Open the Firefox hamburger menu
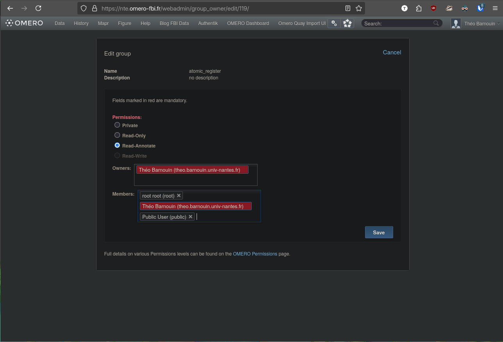The width and height of the screenshot is (503, 342). (x=495, y=8)
